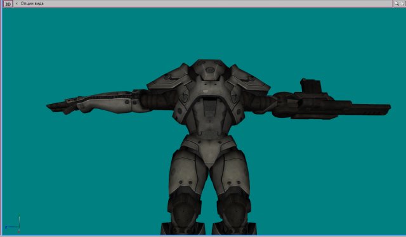Click the axis gizmo in the viewport corner
This screenshot has height=237, width=406.
(13, 224)
